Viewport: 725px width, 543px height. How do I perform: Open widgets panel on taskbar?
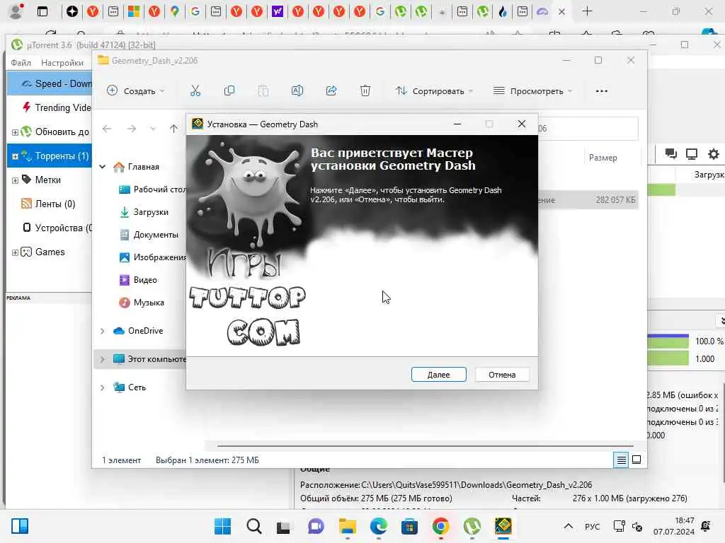pyautogui.click(x=20, y=526)
